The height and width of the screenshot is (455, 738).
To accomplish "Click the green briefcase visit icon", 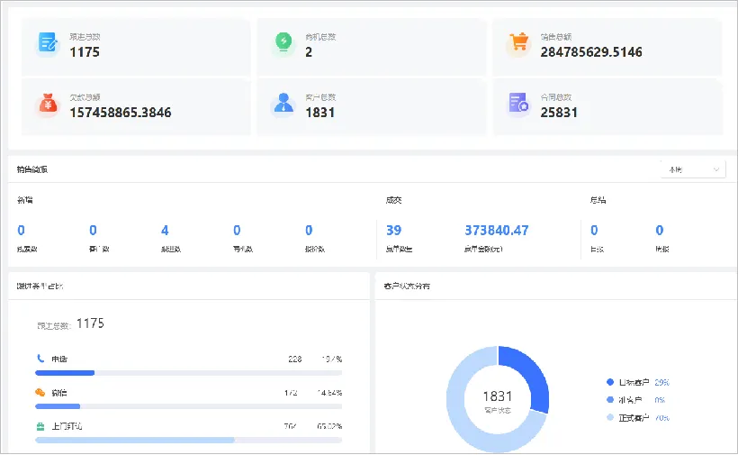I will [40, 426].
